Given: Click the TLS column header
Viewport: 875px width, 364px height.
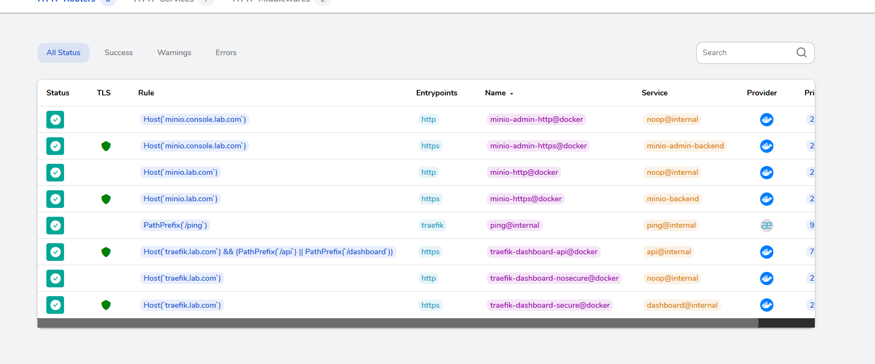Looking at the screenshot, I should 104,93.
